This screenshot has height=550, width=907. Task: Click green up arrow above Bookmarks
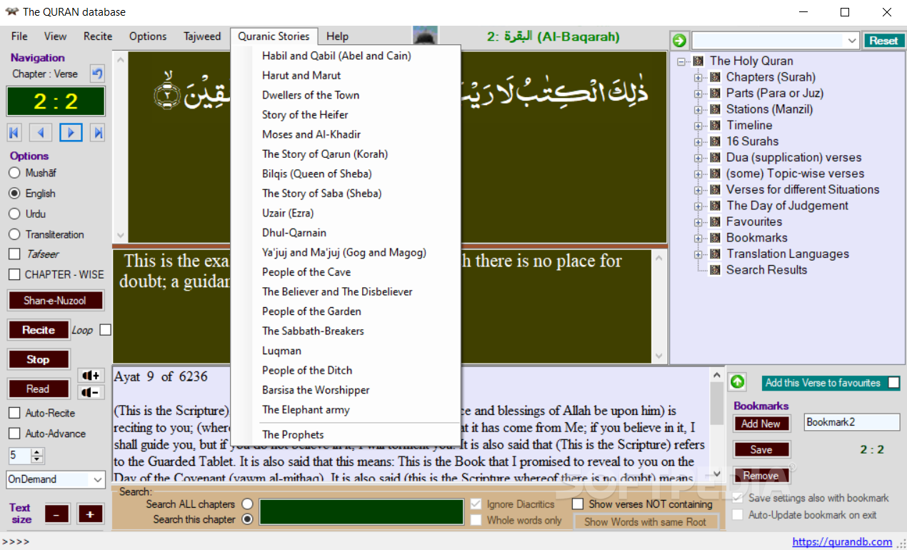737,382
